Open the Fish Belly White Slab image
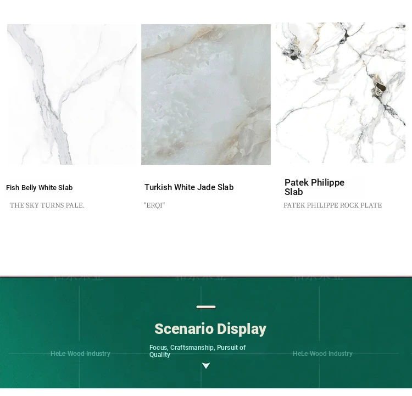The height and width of the screenshot is (396, 412). click(x=72, y=94)
